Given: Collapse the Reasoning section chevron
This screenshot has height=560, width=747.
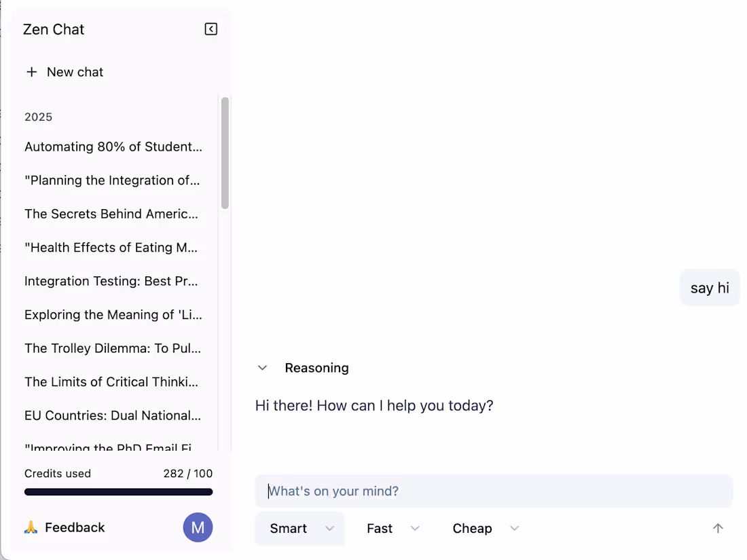Looking at the screenshot, I should [263, 368].
